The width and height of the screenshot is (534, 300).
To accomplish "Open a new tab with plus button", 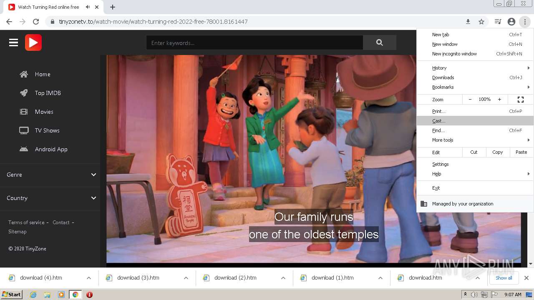I will (x=113, y=7).
